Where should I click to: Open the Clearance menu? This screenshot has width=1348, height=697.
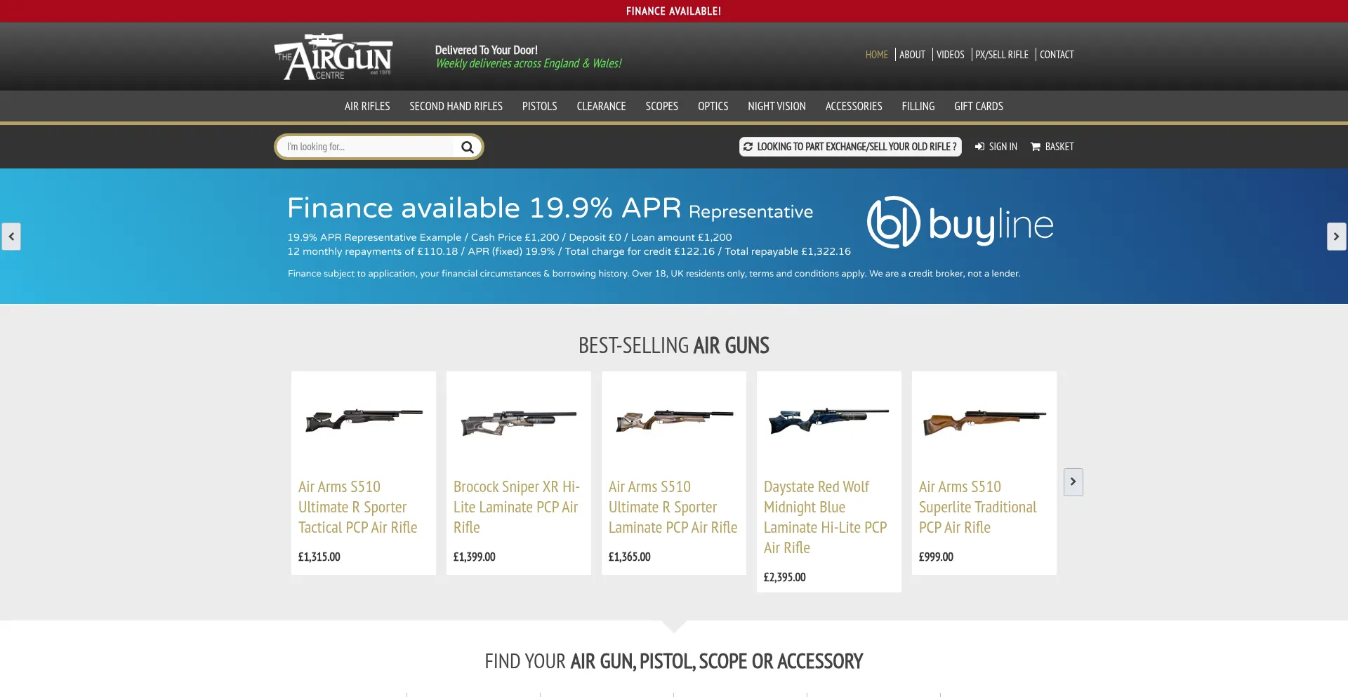point(602,107)
